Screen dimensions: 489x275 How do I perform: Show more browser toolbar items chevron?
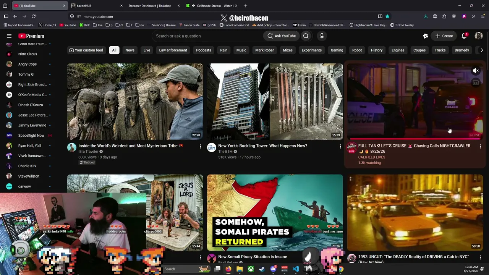click(x=473, y=16)
